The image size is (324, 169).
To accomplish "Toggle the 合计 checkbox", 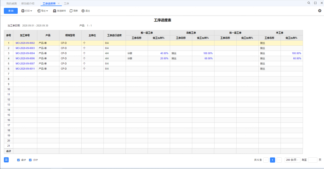I will pyautogui.click(x=18, y=160).
